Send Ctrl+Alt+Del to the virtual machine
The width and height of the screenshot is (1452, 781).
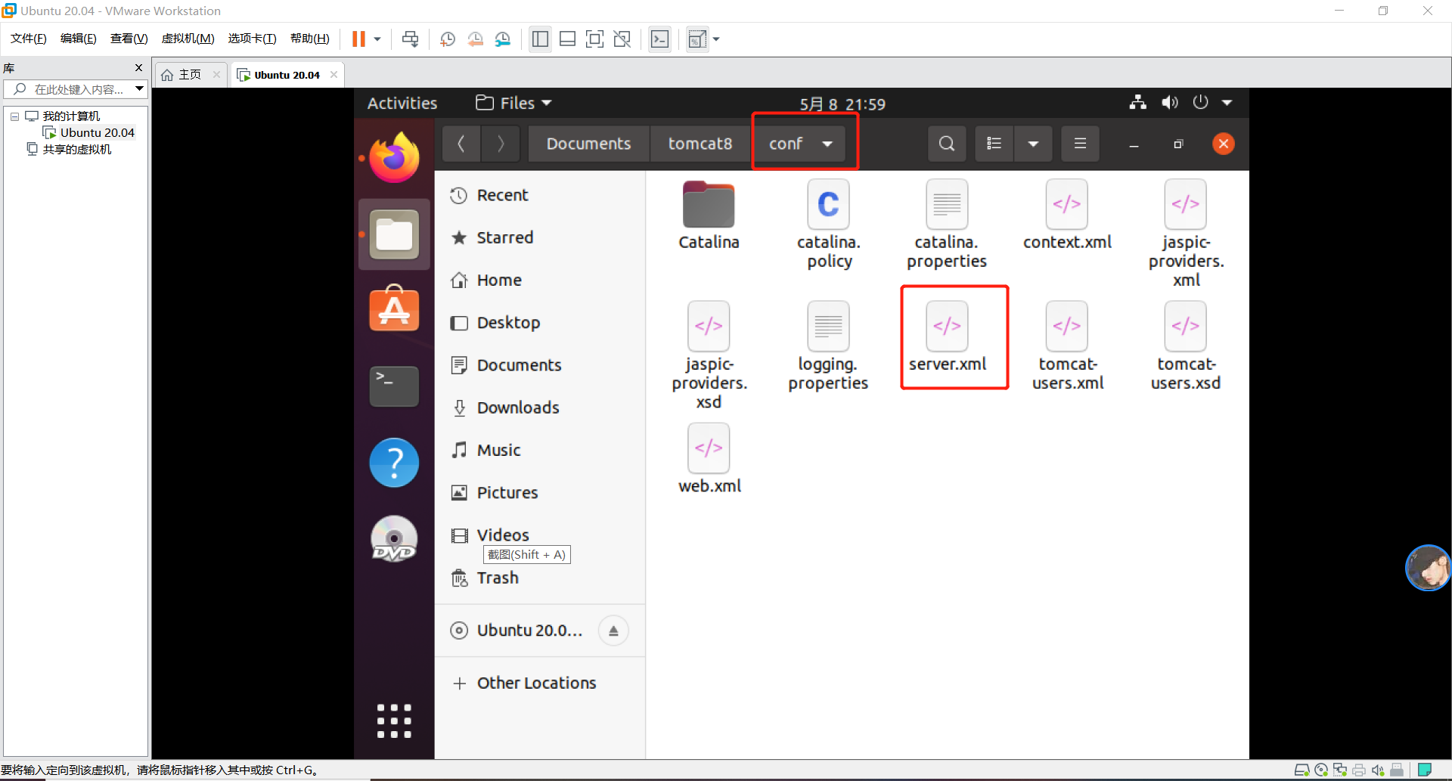pos(411,39)
